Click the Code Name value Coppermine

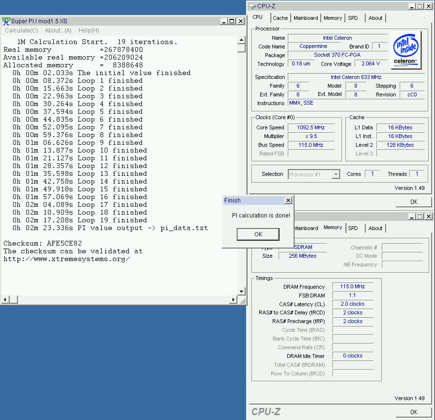tap(313, 47)
